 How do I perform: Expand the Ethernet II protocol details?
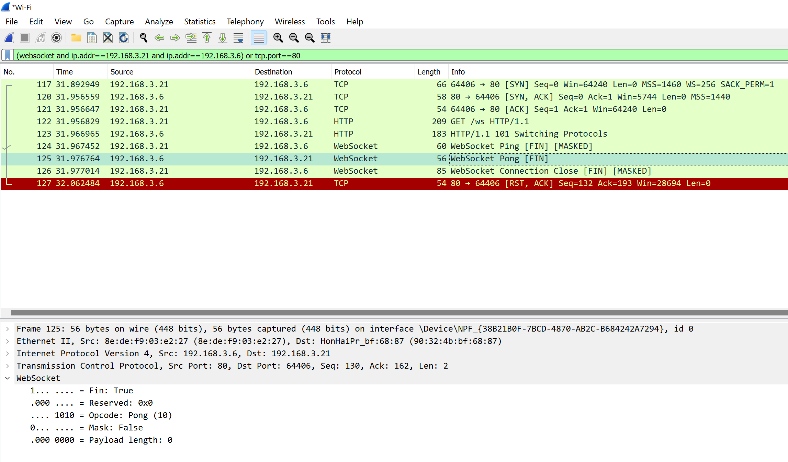point(7,341)
